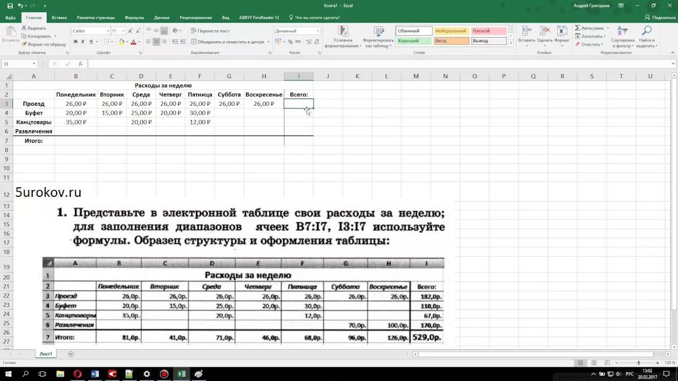Switch to the Формулы ribbon tab
Screen dimensions: 678x381
(135, 17)
